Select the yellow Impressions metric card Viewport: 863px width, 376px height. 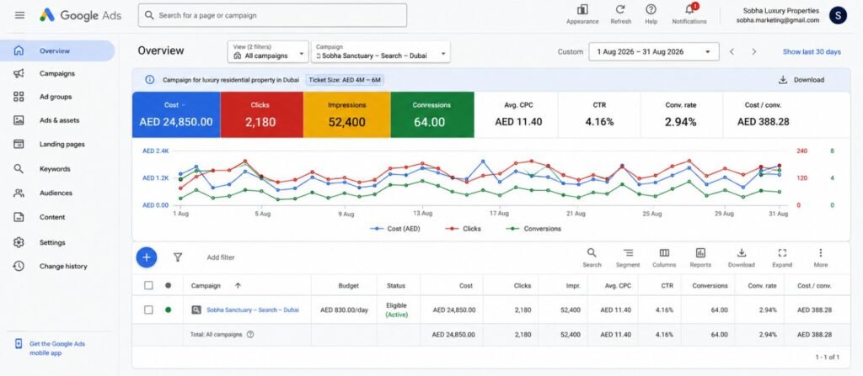346,114
